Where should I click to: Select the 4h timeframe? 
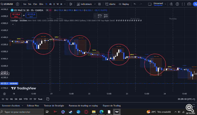(50, 4)
